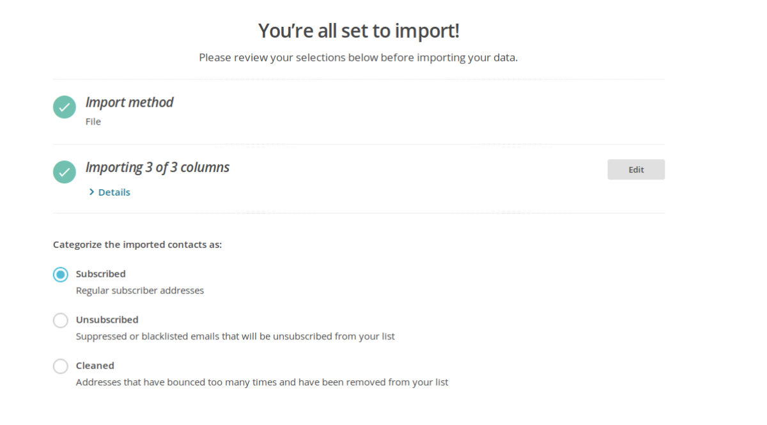
Task: Click the Importing 3 of 3 columns heading
Action: point(157,167)
